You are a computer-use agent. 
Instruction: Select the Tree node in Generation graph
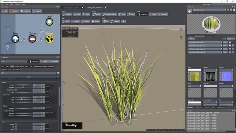coord(15,39)
